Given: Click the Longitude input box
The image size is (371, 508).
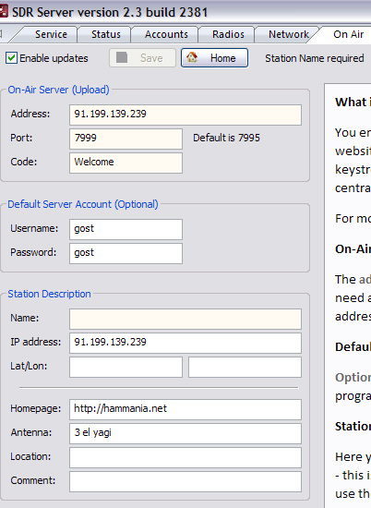Looking at the screenshot, I should point(245,367).
